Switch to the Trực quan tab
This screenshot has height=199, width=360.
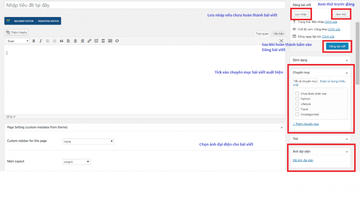click(262, 34)
